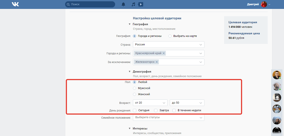The image size is (284, 136).
Task: Click the video player icon
Action: click(x=141, y=4)
